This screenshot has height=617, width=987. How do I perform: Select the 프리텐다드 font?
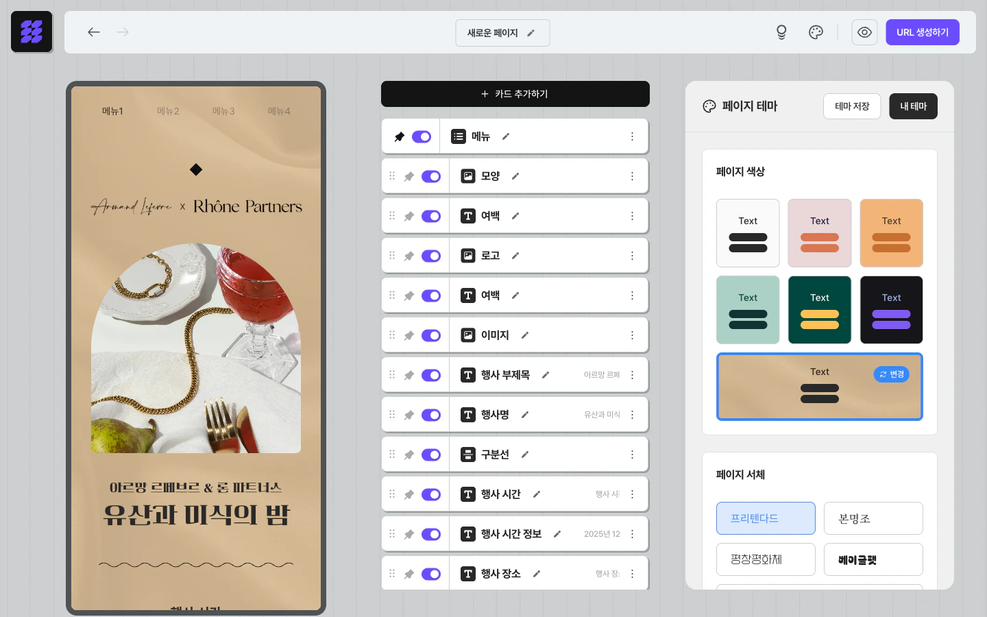766,518
